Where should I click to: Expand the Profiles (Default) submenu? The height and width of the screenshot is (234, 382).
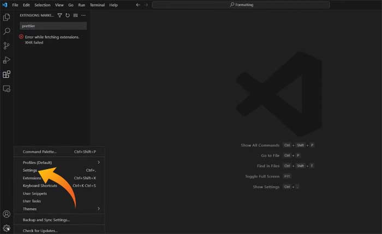click(99, 162)
